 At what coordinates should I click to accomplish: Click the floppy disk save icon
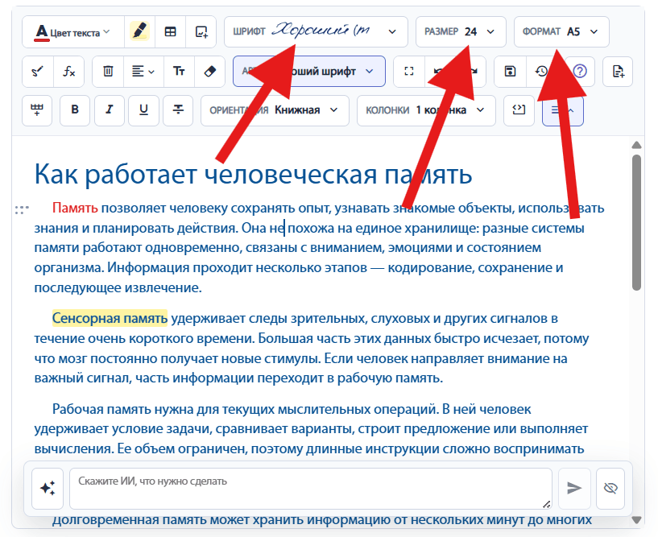(x=510, y=72)
